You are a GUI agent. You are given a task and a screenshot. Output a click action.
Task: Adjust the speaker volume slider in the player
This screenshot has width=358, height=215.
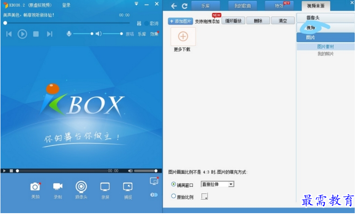point(113,34)
